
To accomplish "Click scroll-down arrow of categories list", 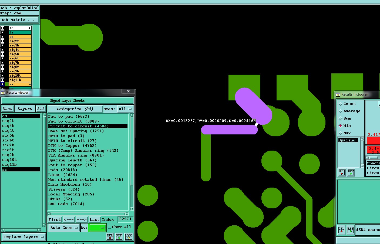I will (x=132, y=209).
